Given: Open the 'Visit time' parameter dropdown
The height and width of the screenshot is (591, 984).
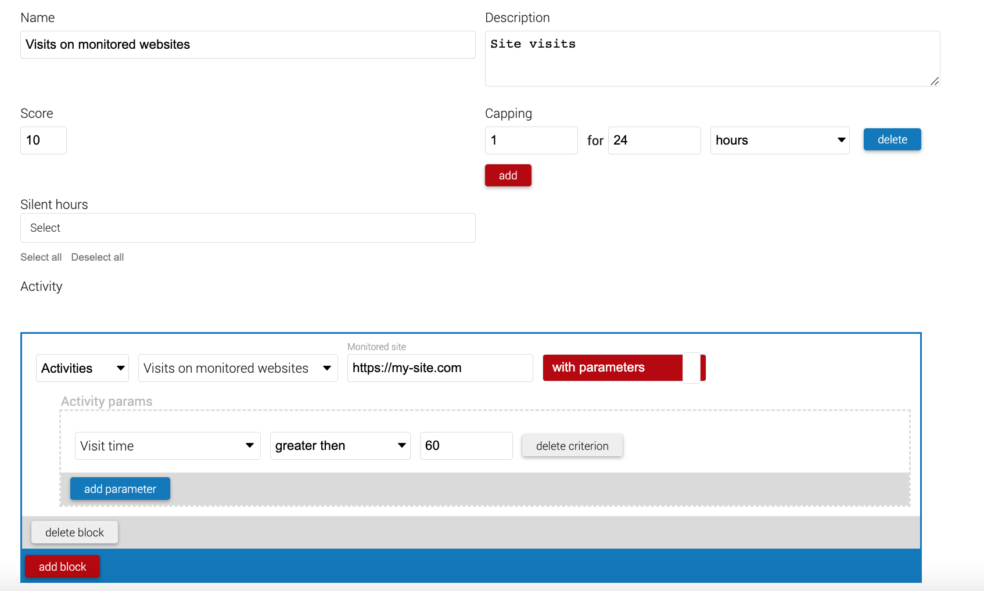Looking at the screenshot, I should 168,446.
